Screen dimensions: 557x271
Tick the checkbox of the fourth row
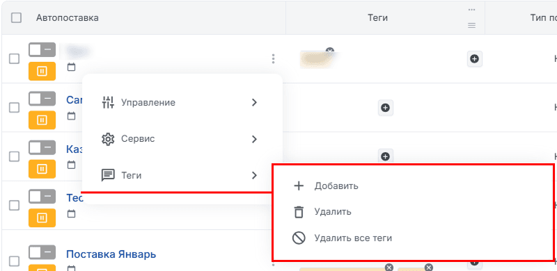click(x=14, y=206)
